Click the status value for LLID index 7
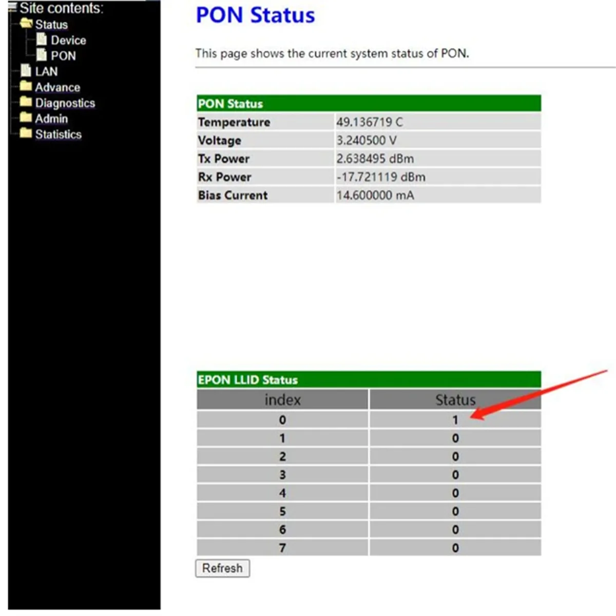Screen dimensions: 616x616 tap(455, 548)
